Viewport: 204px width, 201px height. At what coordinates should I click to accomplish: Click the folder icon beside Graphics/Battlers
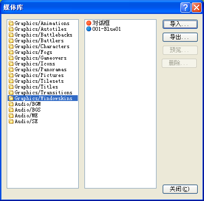(x=11, y=40)
